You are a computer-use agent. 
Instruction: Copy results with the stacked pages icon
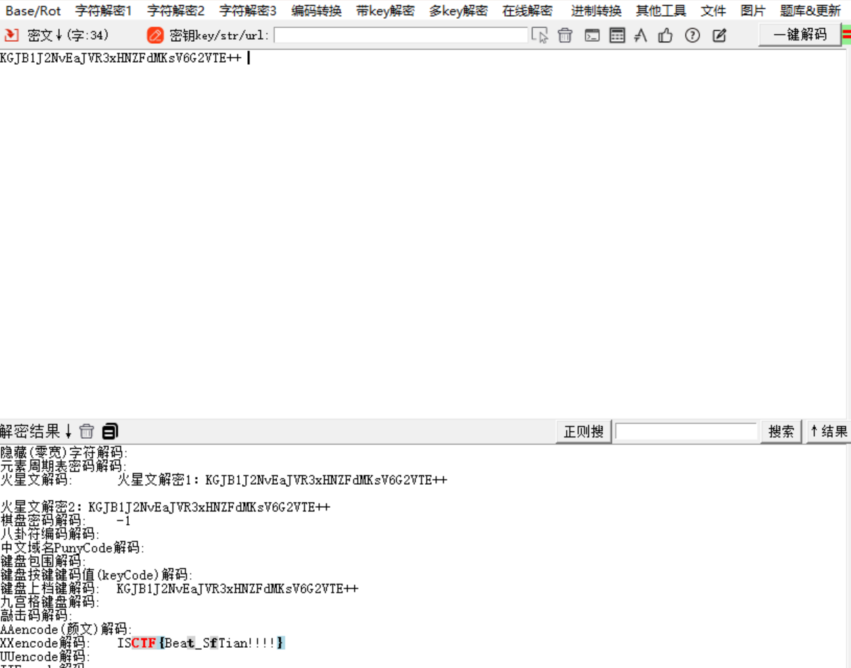[x=110, y=431]
